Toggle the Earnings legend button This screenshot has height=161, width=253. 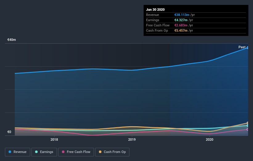coord(44,152)
